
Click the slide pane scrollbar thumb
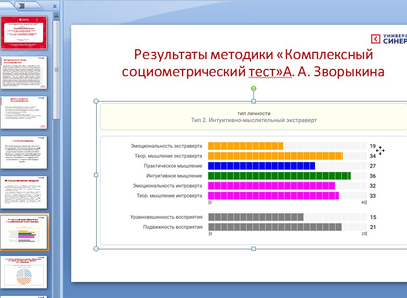coord(56,67)
